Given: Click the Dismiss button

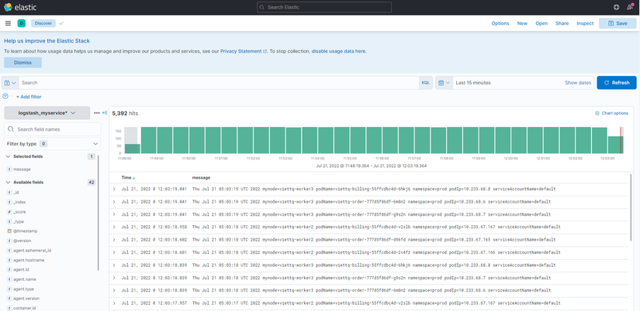Looking at the screenshot, I should (22, 63).
